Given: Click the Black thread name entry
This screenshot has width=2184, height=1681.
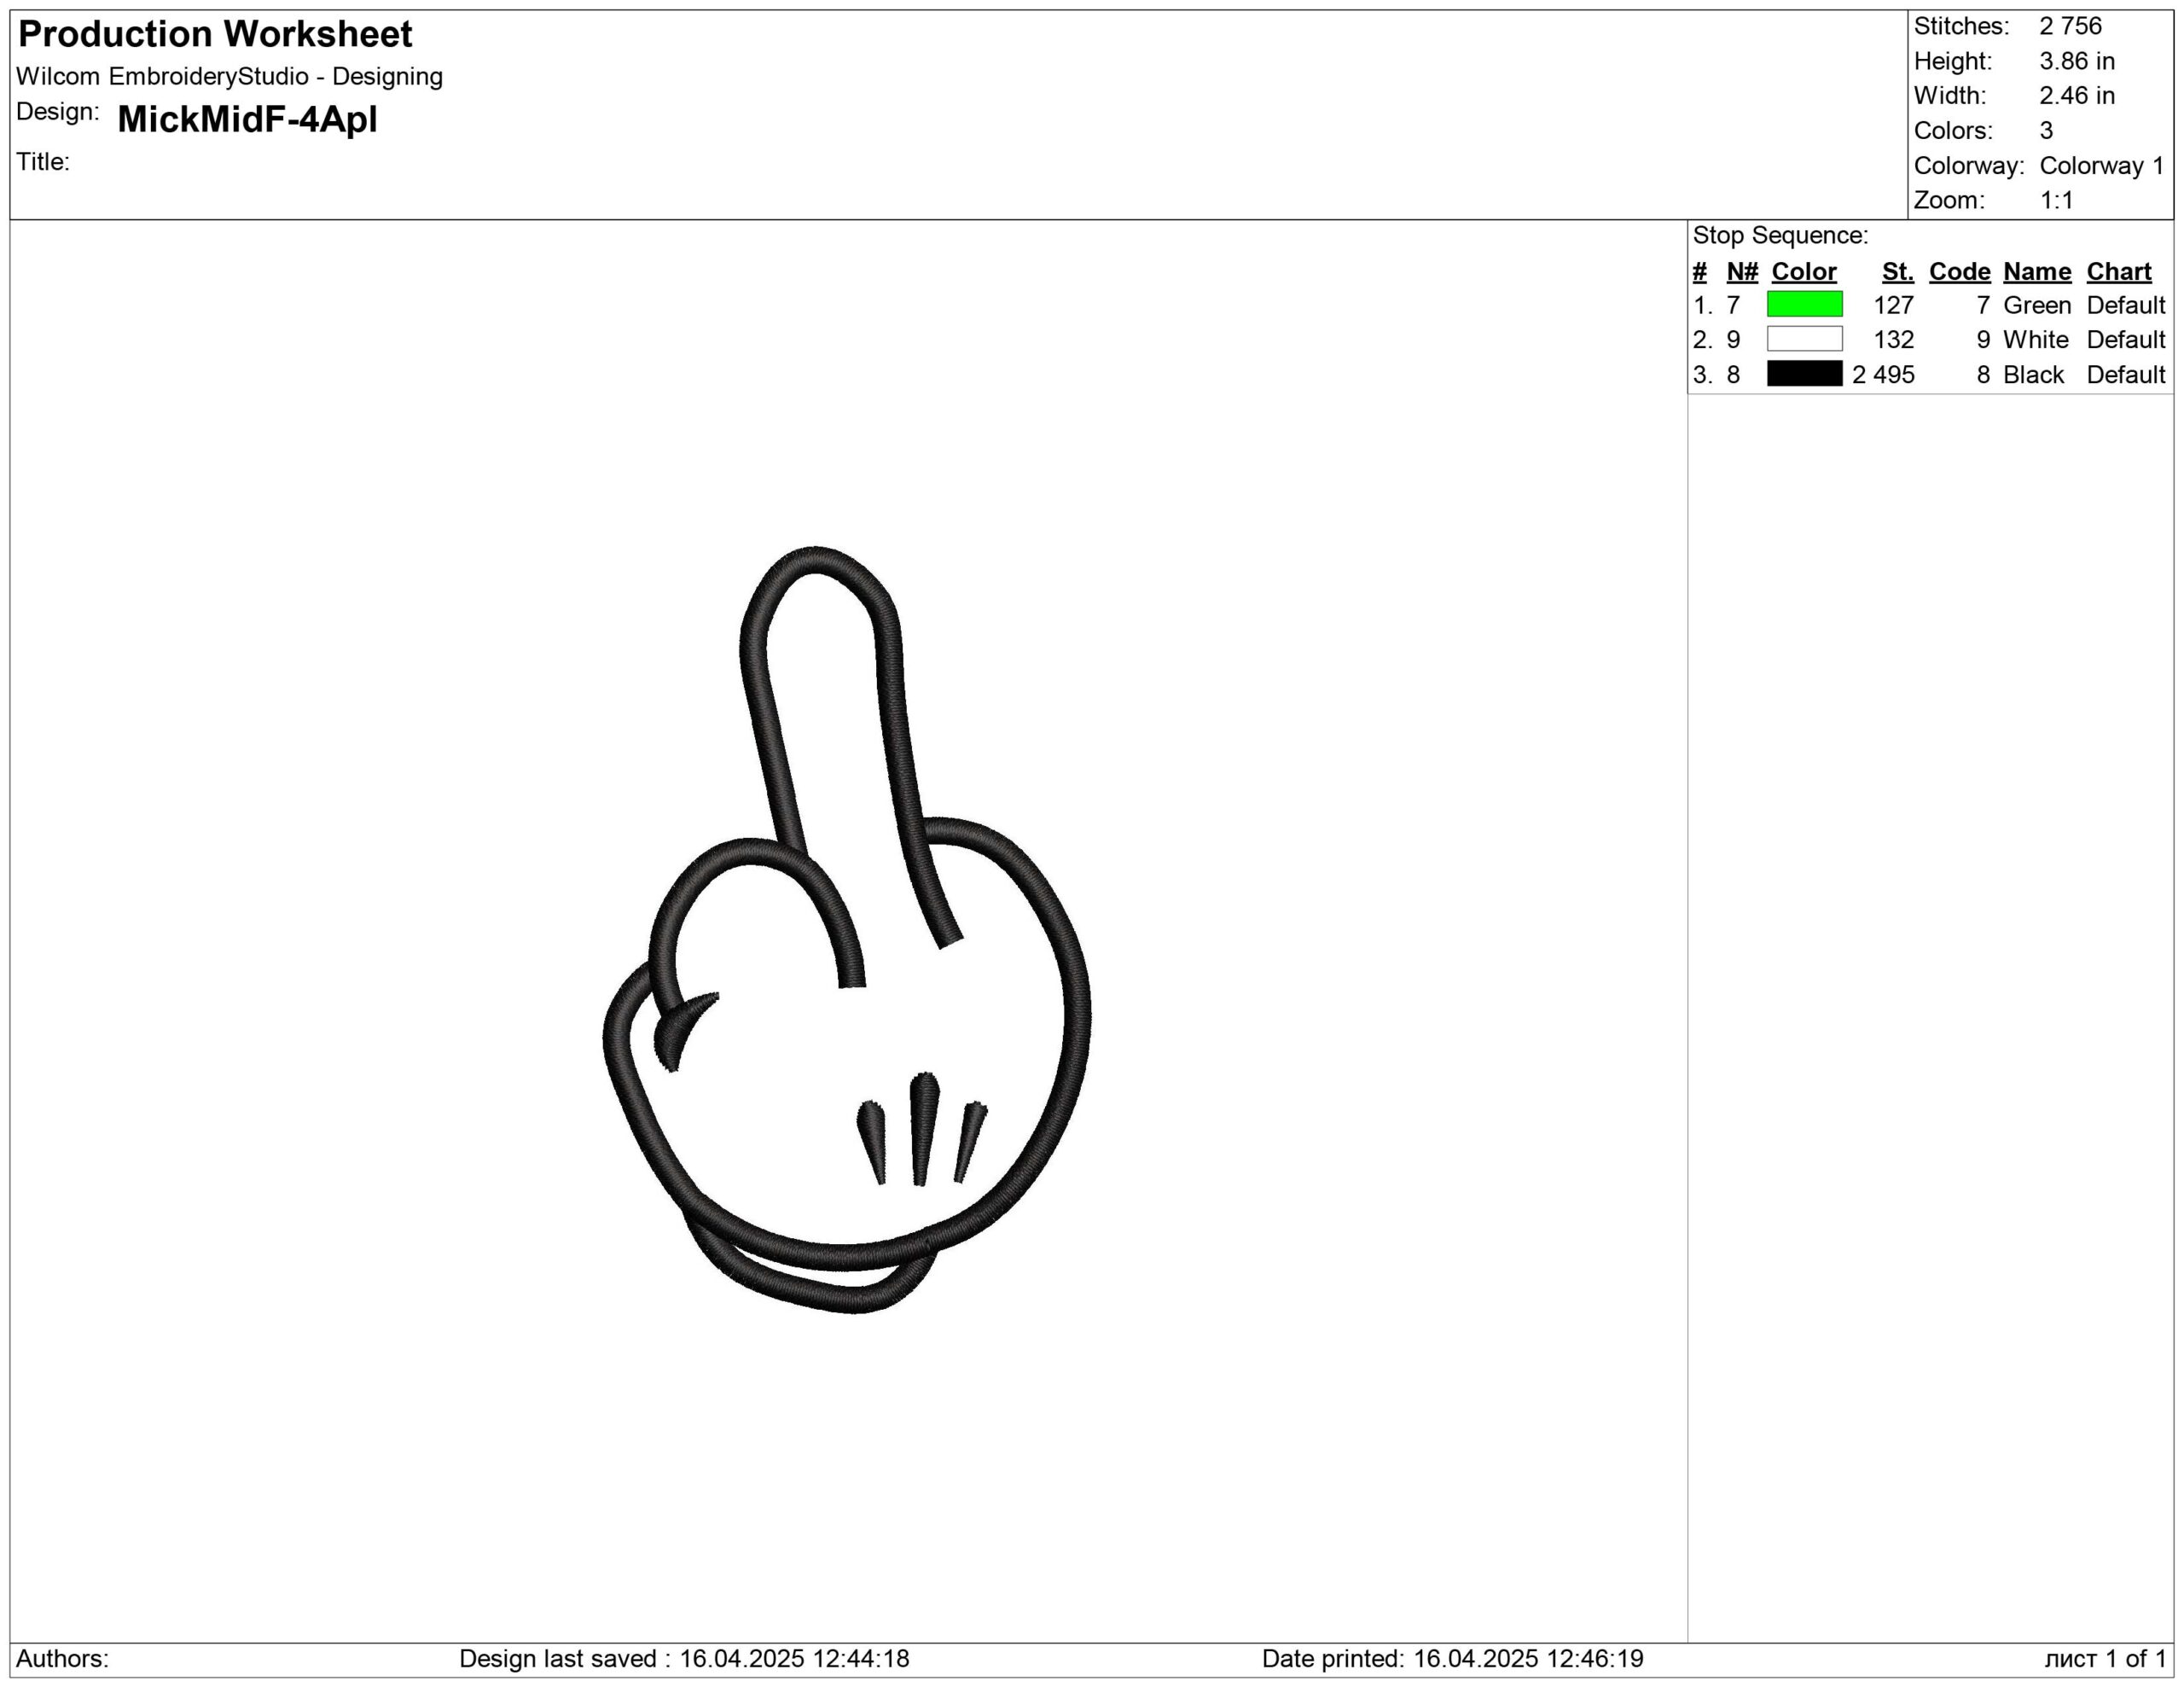Looking at the screenshot, I should [2033, 375].
